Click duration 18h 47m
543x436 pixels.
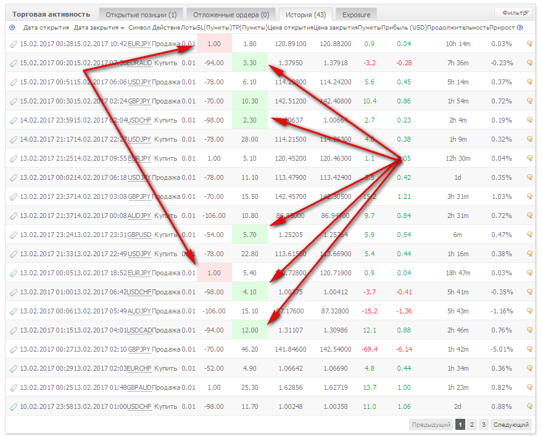pyautogui.click(x=458, y=273)
